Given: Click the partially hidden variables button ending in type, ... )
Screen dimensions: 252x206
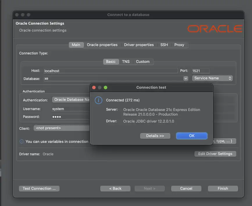Looking at the screenshot, I should (224, 141).
